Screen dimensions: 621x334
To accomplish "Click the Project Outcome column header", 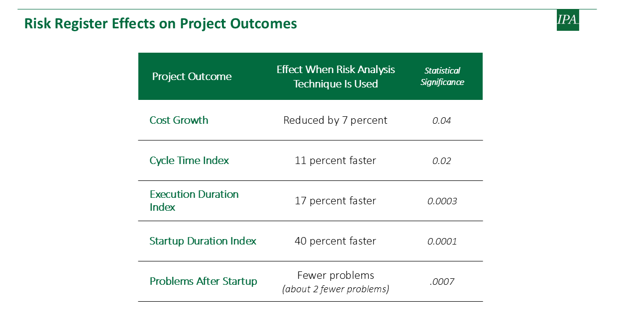I will [192, 77].
